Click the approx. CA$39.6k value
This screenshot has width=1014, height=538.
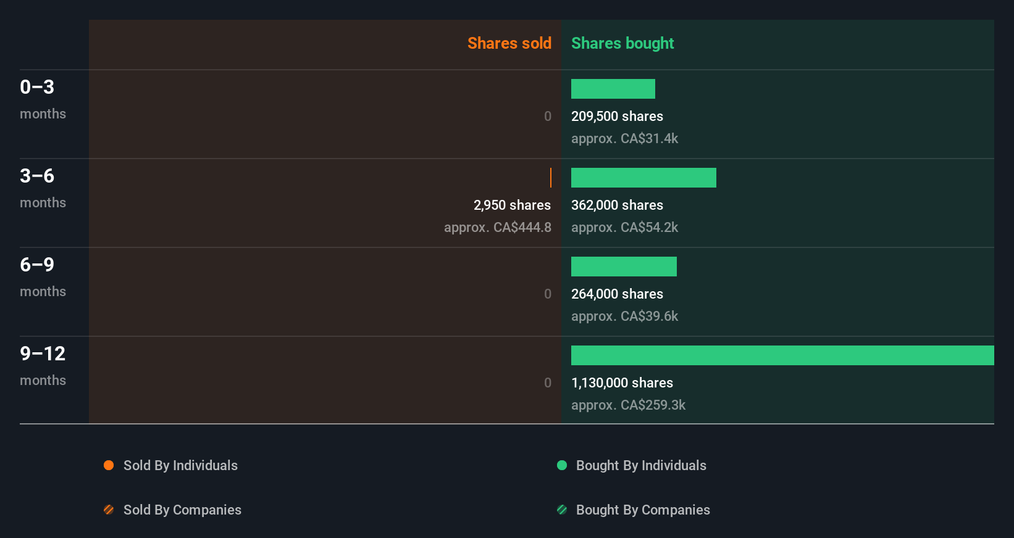tap(624, 317)
